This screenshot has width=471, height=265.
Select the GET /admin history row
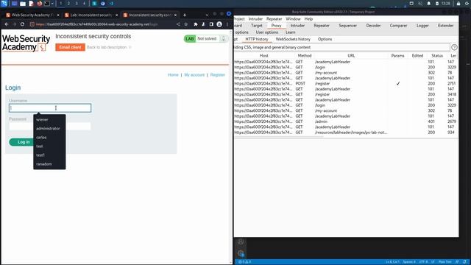pos(345,121)
